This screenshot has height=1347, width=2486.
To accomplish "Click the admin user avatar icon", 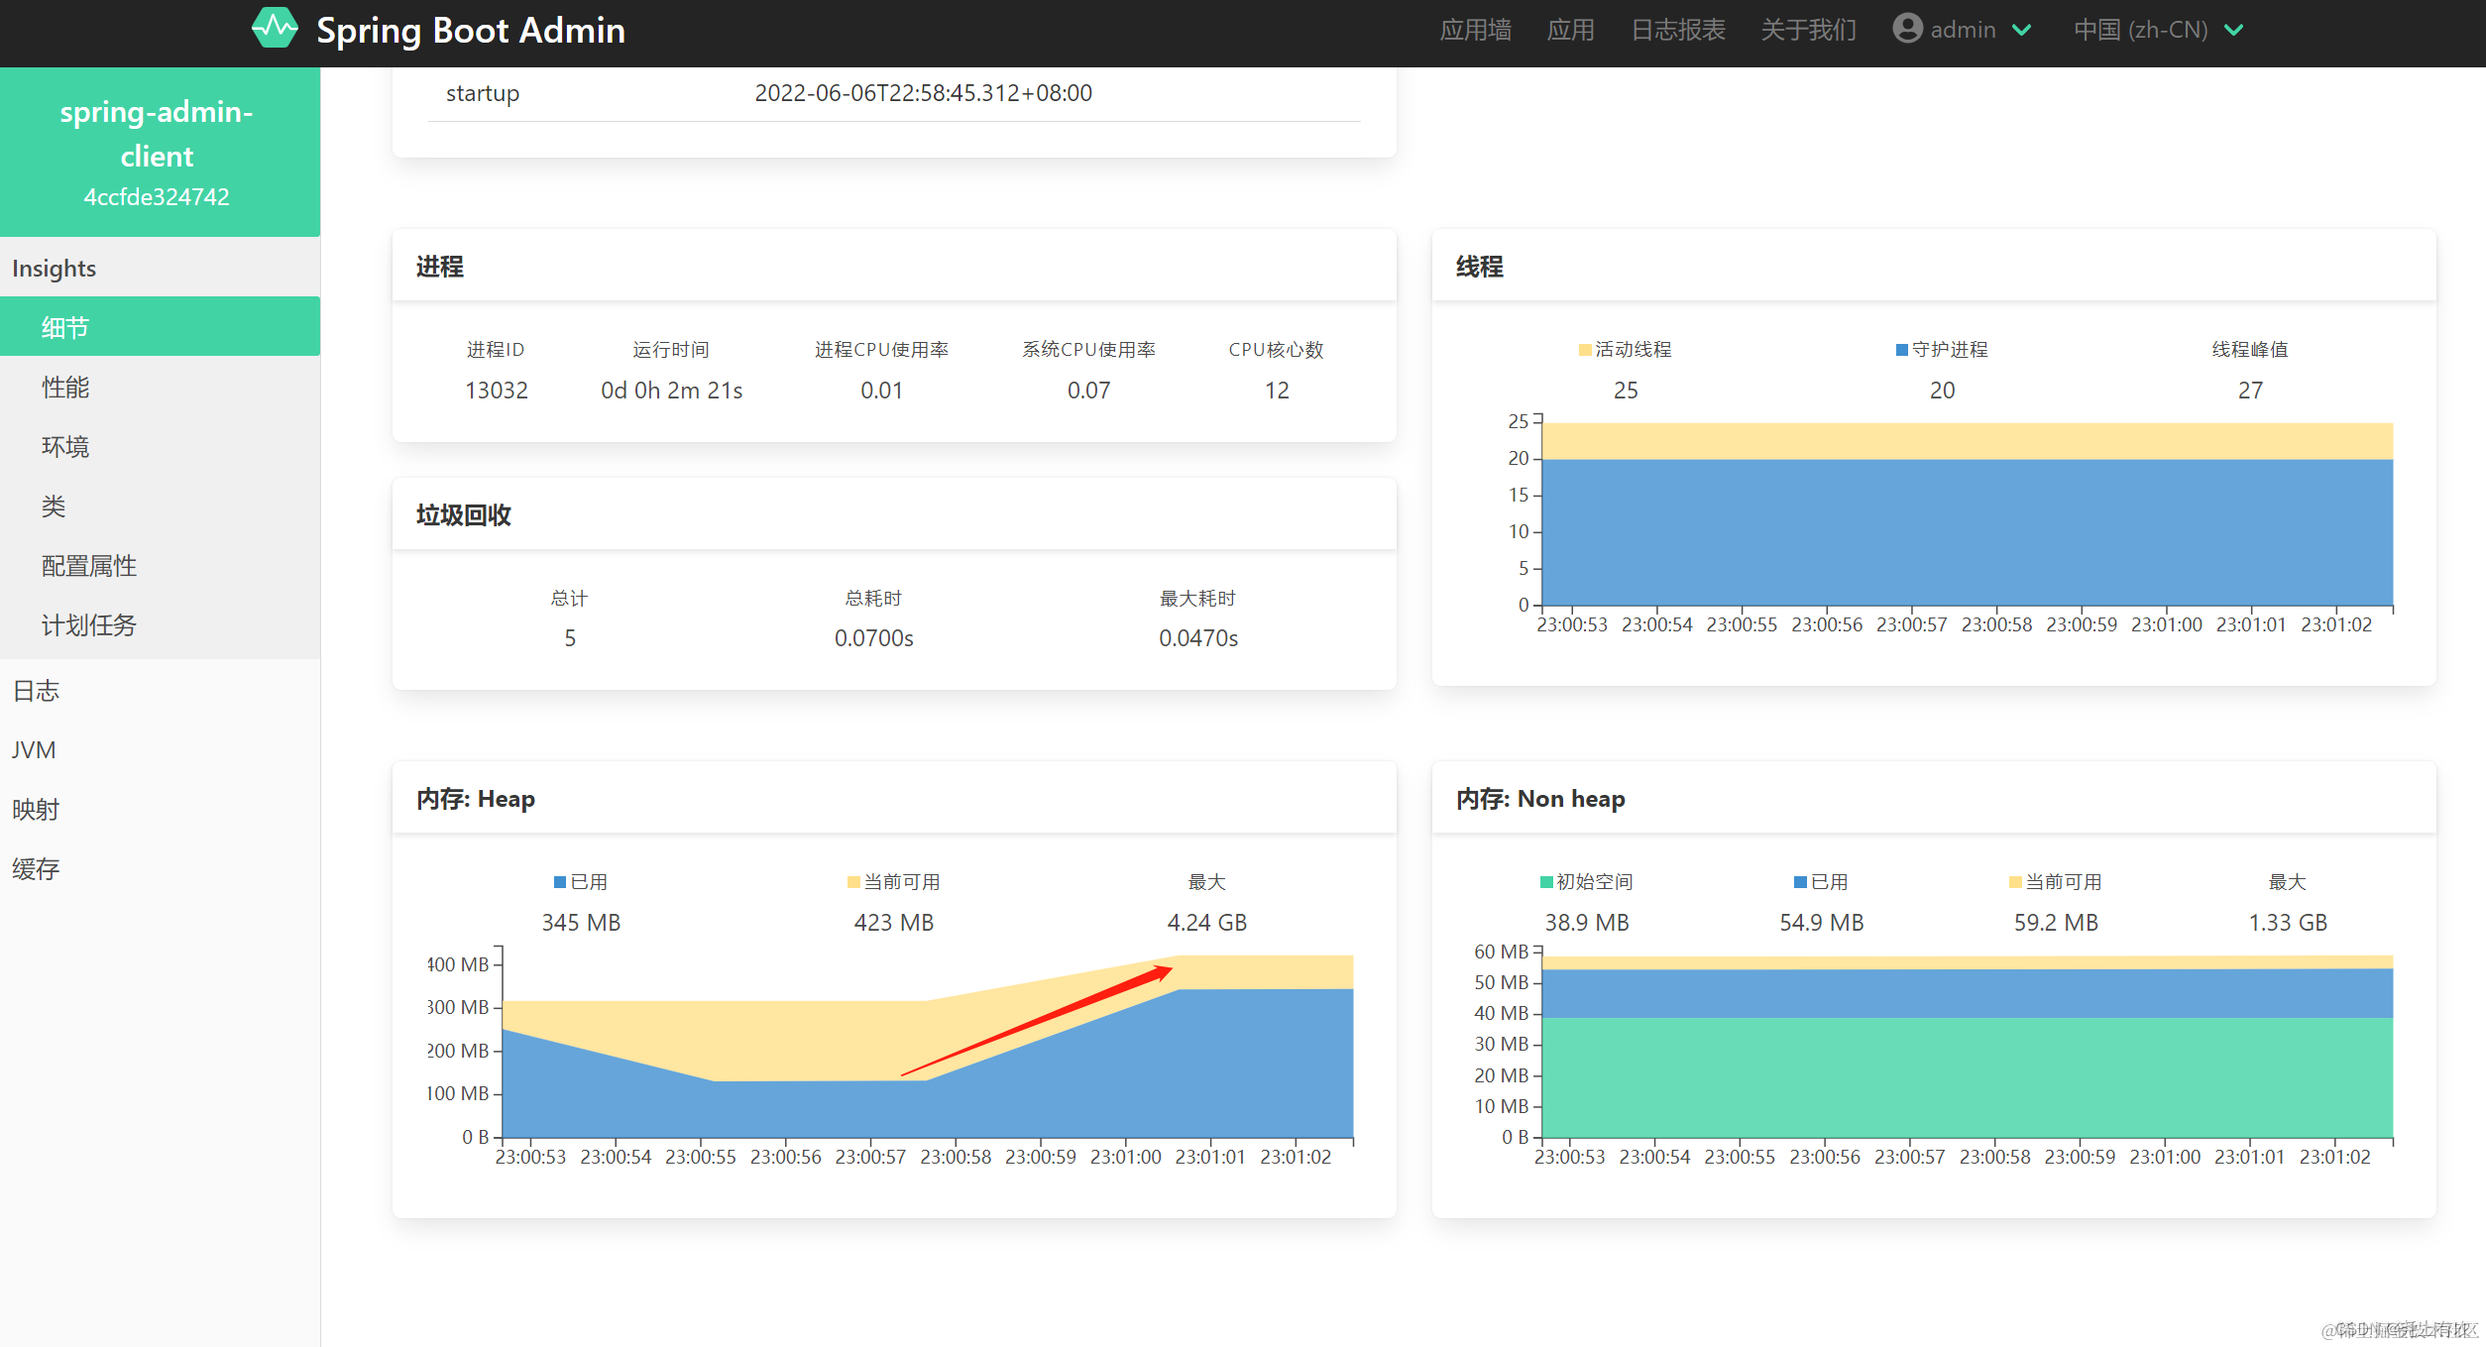I will (x=1907, y=29).
